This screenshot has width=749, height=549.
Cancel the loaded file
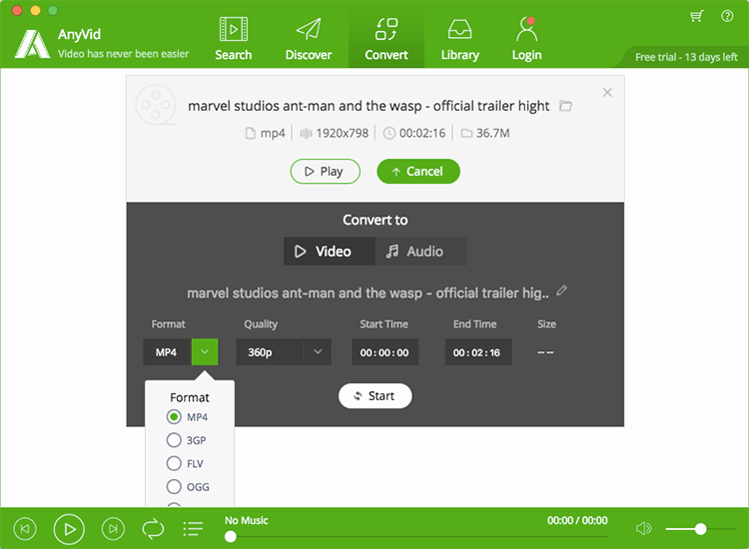tap(418, 171)
